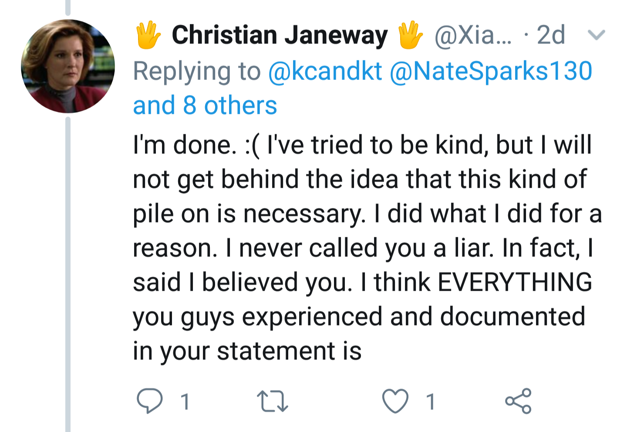Click the truncated @Xia... username handle

(473, 35)
